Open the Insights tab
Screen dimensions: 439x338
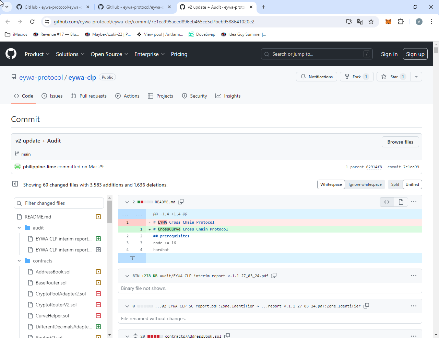[x=228, y=96]
